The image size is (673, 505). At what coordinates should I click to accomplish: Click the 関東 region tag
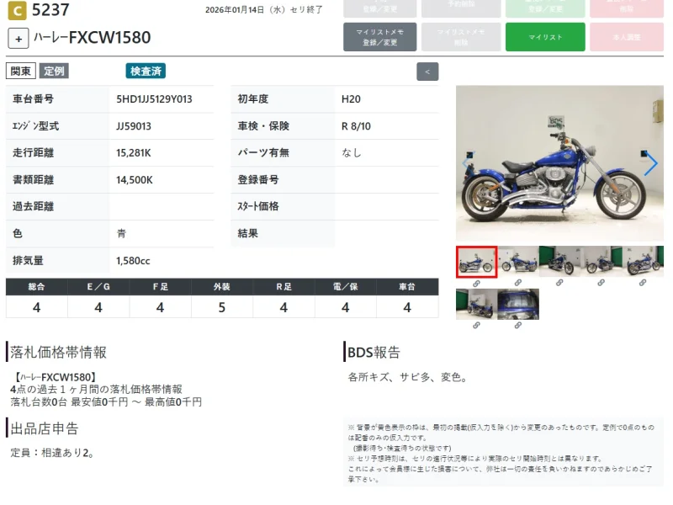pos(20,72)
